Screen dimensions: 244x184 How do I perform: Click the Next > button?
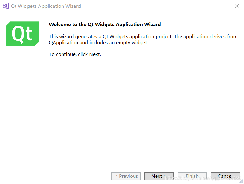coord(159,176)
